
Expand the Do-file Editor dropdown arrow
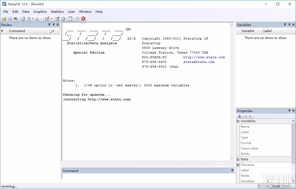pyautogui.click(x=51, y=18)
